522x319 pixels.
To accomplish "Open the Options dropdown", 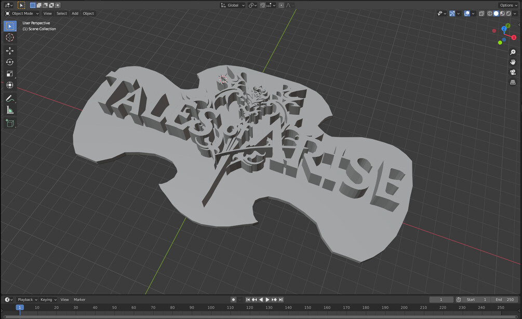I will pos(508,5).
